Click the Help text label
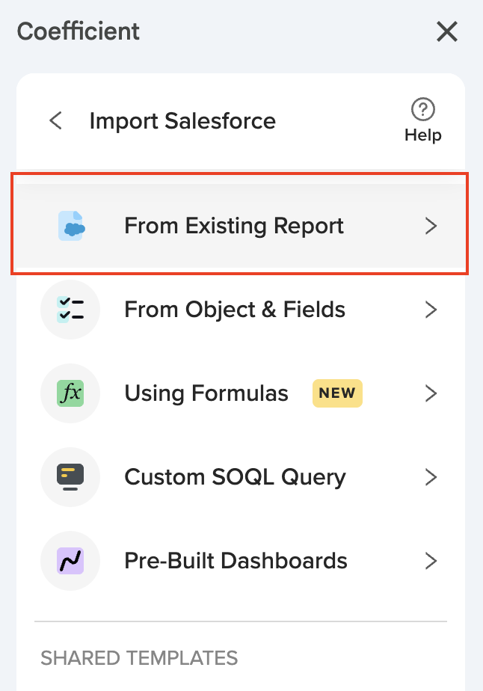This screenshot has width=483, height=691. [x=423, y=135]
